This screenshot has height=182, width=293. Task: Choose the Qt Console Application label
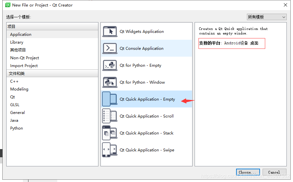(x=142, y=49)
